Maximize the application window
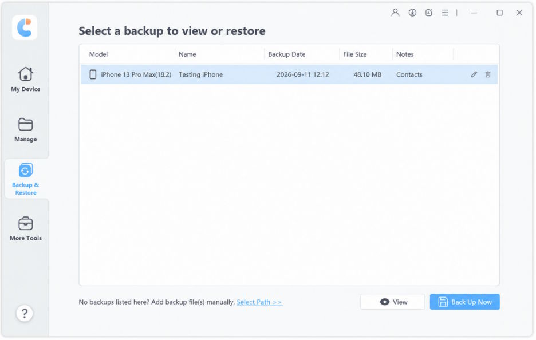This screenshot has width=536, height=340. tap(499, 13)
